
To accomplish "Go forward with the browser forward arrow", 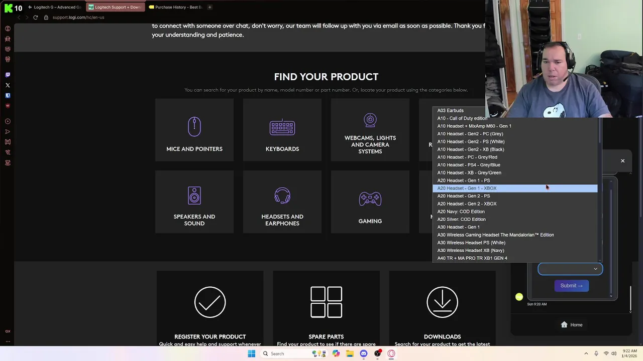I will (27, 18).
